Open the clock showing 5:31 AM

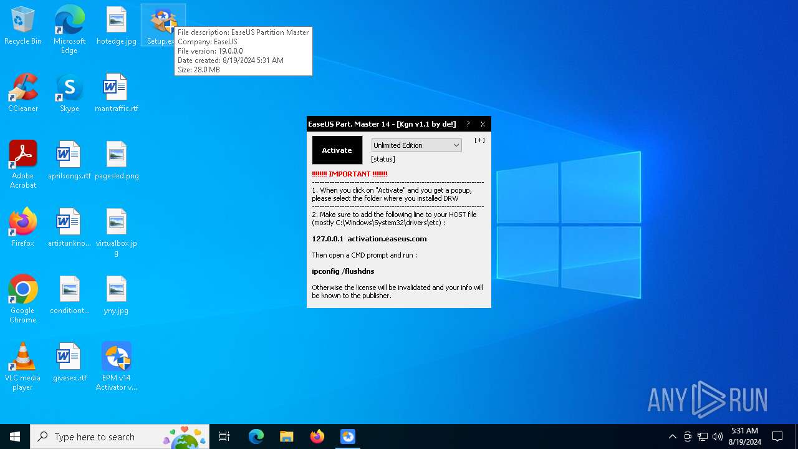click(744, 437)
